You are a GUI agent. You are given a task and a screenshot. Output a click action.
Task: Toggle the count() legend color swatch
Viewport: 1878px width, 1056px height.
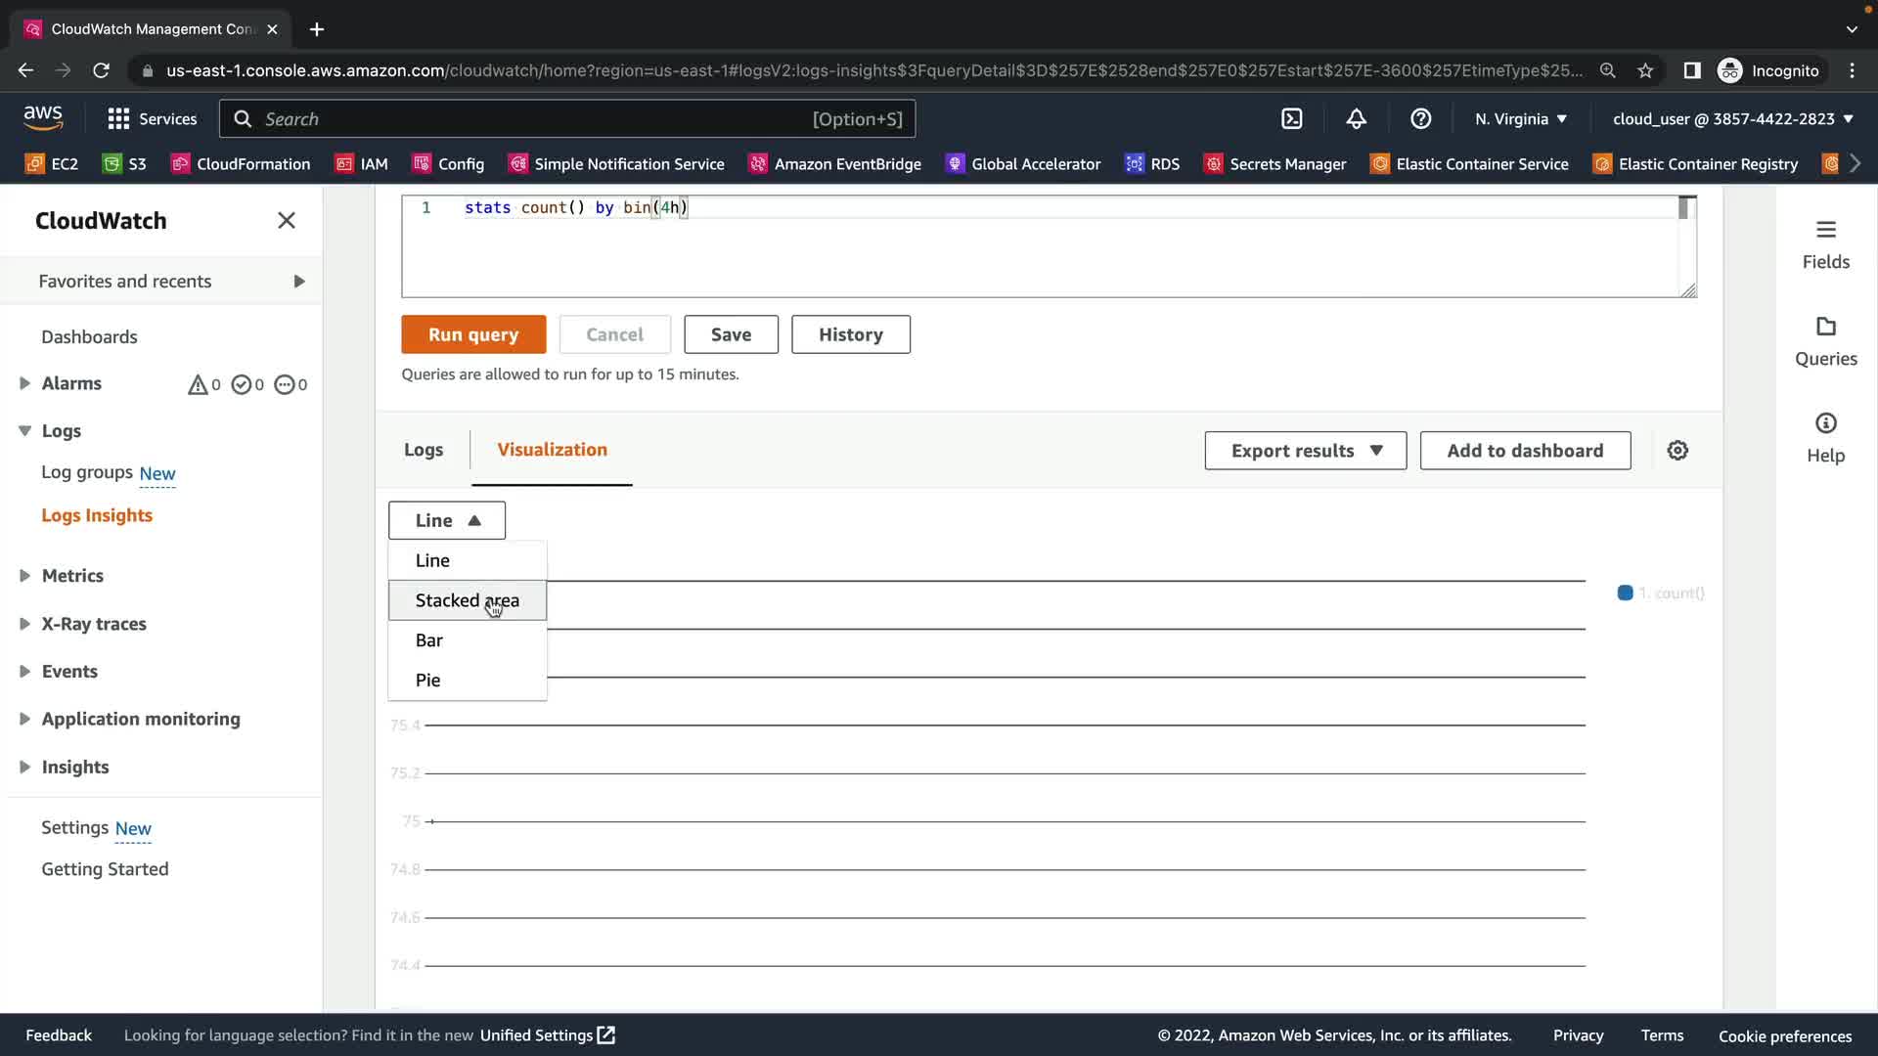click(1625, 594)
